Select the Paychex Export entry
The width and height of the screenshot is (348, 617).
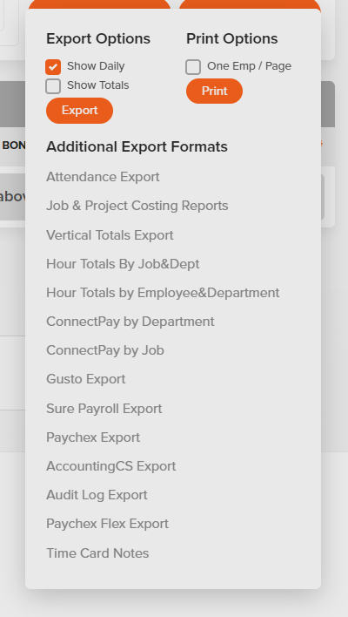coord(93,437)
